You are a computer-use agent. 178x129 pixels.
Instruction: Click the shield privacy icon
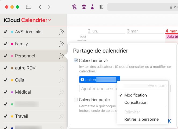coord(101,7)
